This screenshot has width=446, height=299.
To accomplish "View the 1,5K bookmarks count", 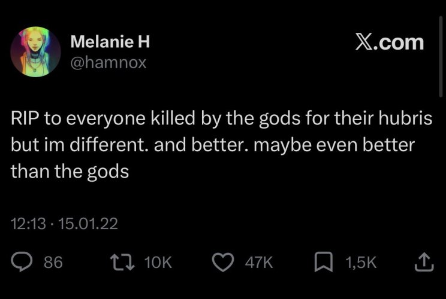I will tap(361, 262).
